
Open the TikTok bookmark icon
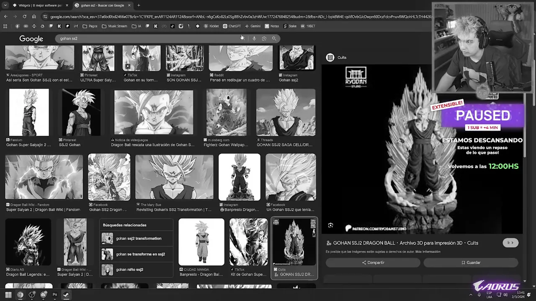172,26
